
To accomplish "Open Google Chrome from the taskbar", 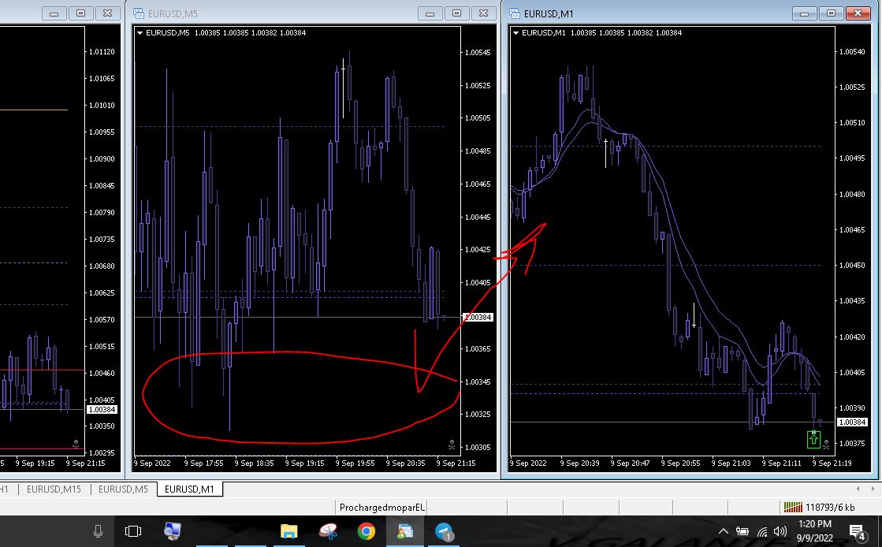I will point(367,531).
